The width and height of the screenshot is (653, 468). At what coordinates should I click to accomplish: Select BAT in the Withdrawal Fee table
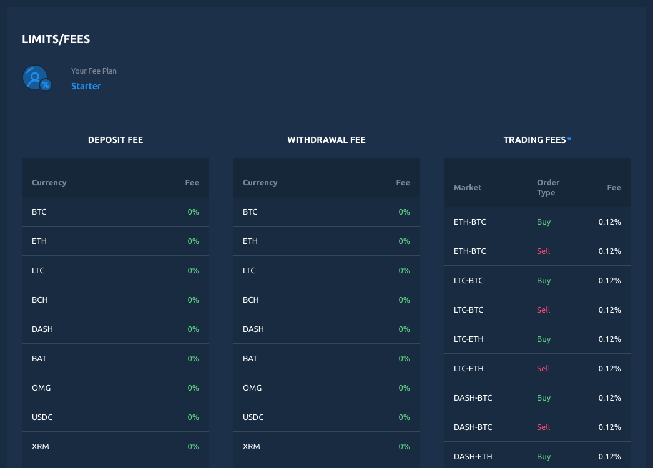[250, 359]
